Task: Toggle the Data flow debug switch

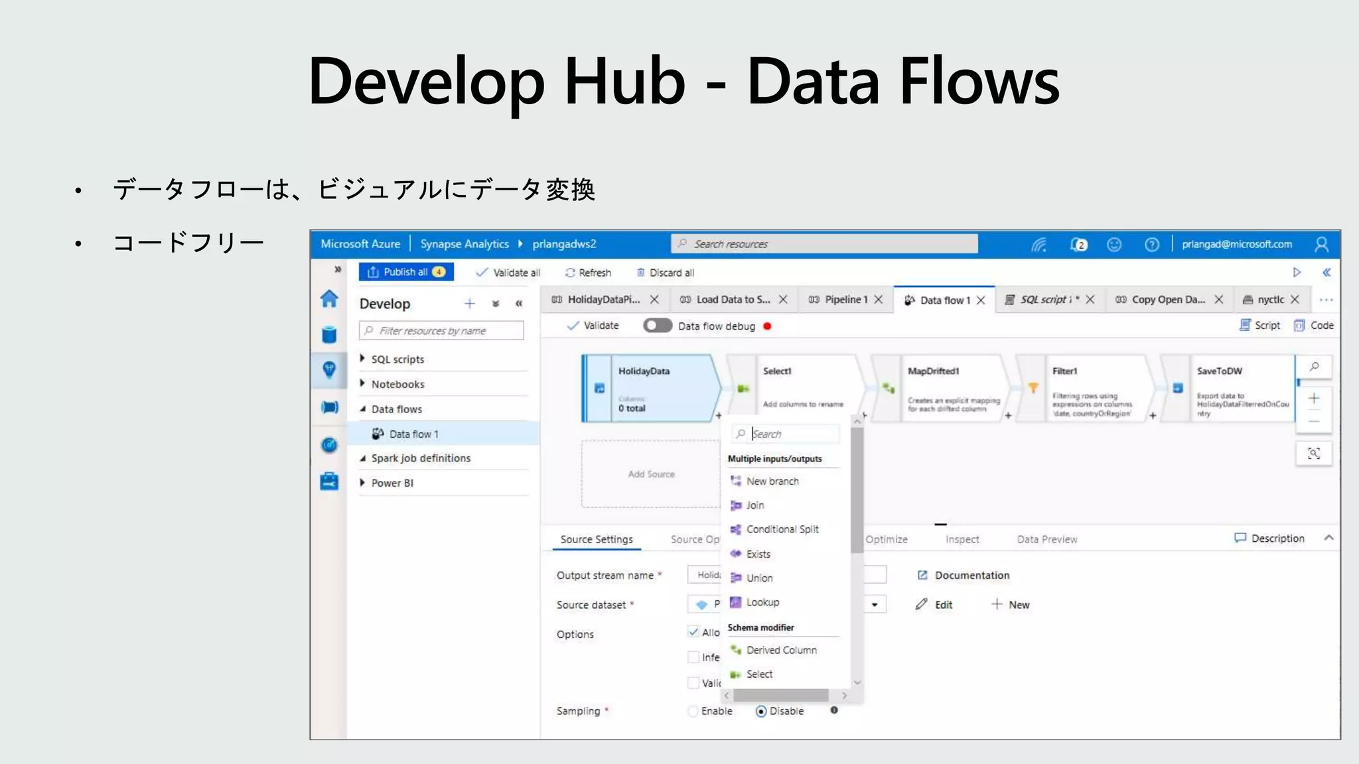Action: (657, 326)
